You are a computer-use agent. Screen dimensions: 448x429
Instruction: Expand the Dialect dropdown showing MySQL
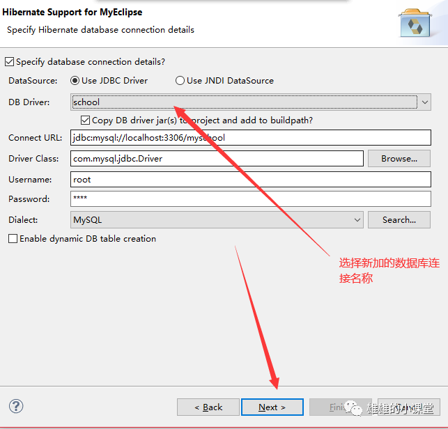[217, 220]
